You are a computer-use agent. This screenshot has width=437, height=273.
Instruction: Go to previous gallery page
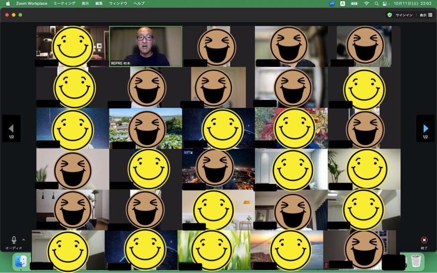(11, 129)
